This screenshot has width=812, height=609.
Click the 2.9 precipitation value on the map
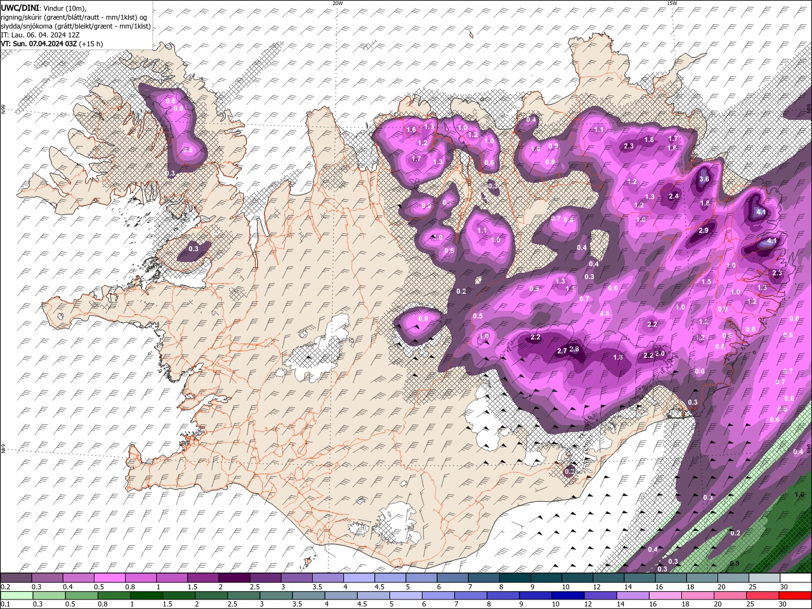(703, 230)
